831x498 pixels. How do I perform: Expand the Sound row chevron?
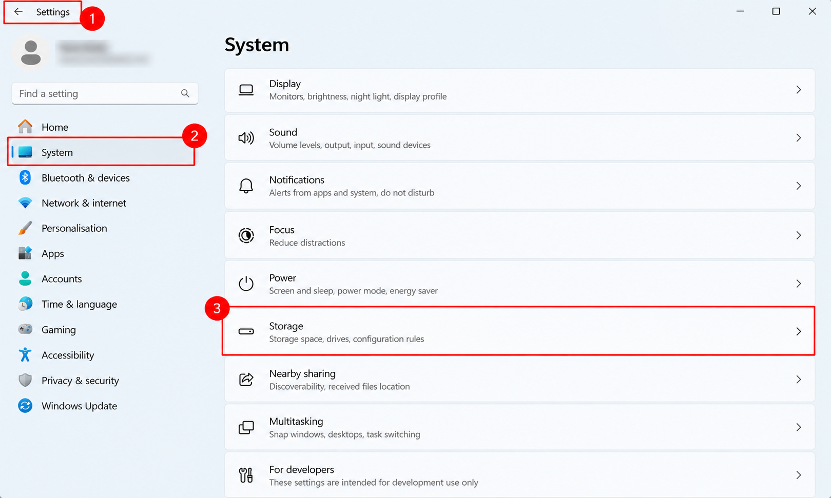coord(799,138)
